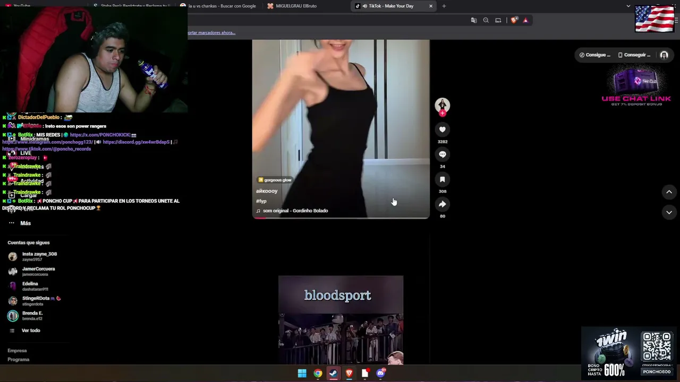Switch to the MIGUELGRAU ElBruto tab
Screen dimensions: 680x382
(296, 6)
